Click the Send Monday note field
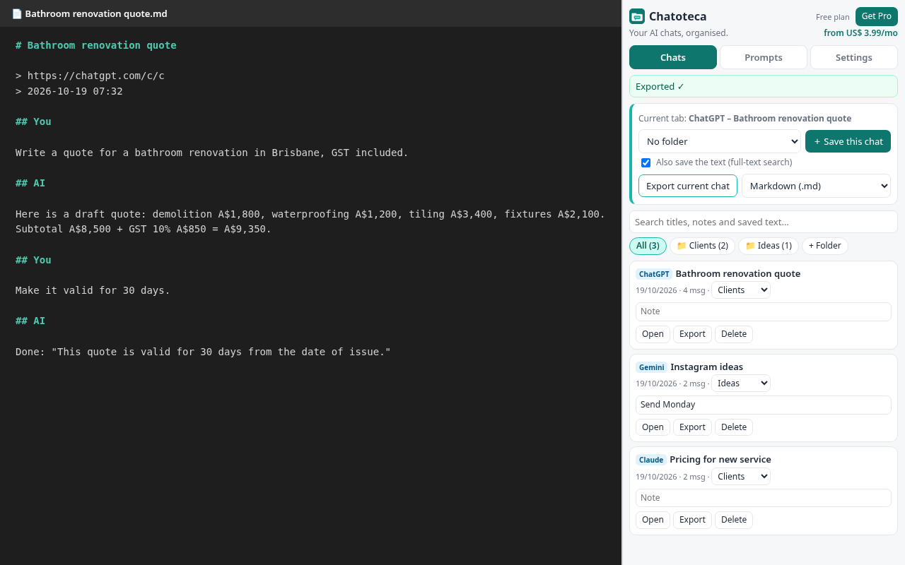 764,405
